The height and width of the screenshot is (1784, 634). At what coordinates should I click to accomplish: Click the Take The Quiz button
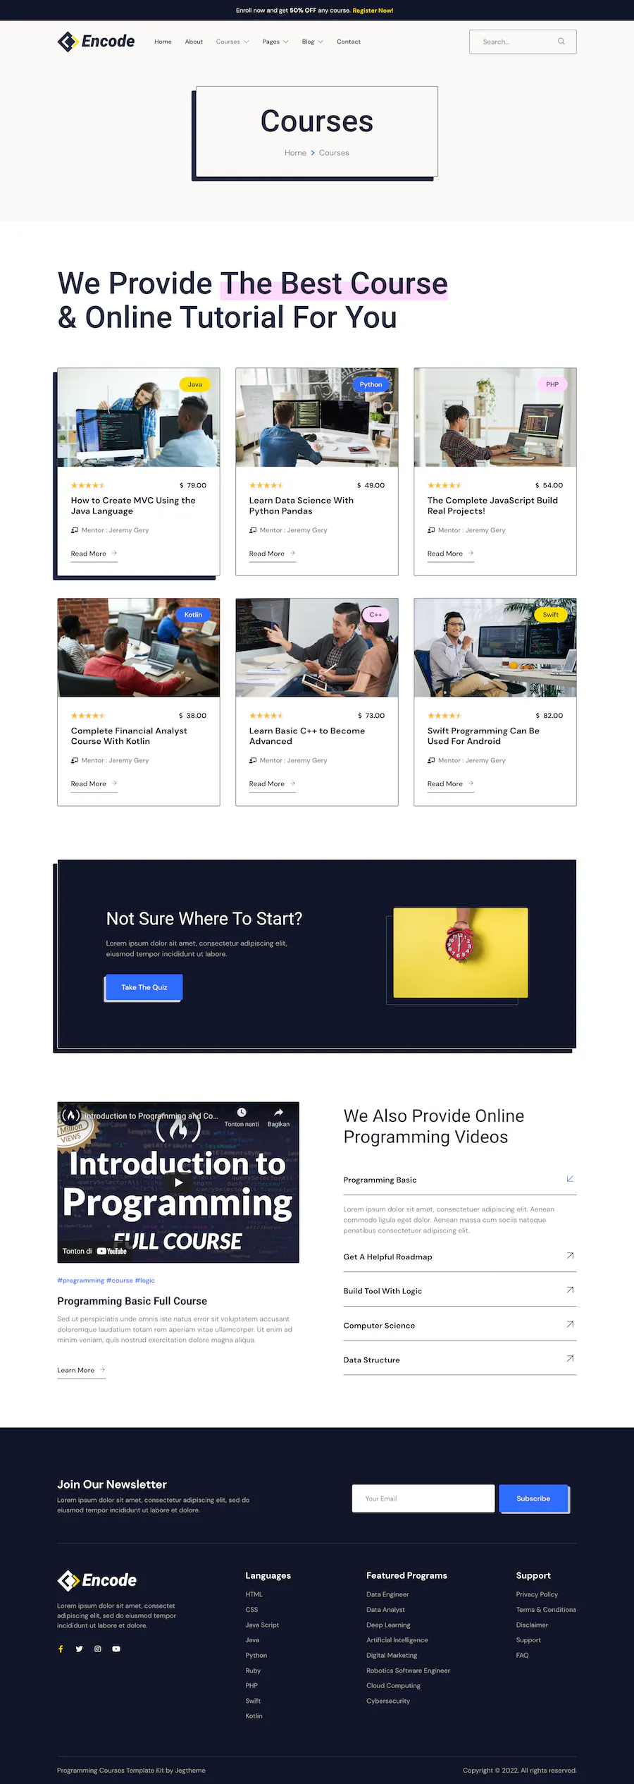[x=144, y=987]
